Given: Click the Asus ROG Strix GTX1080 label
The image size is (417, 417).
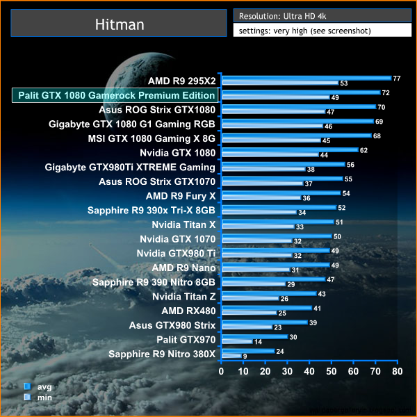Looking at the screenshot, I should 157,110.
